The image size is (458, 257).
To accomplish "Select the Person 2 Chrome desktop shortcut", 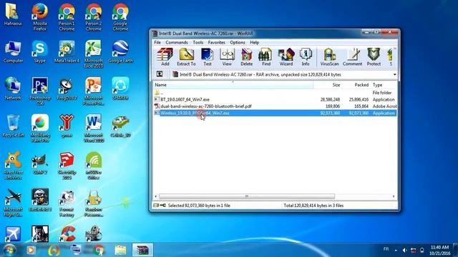I will [x=94, y=17].
